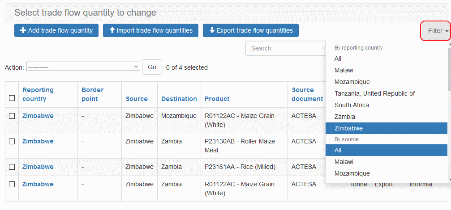
Task: Open the Filter dropdown
Action: (435, 31)
